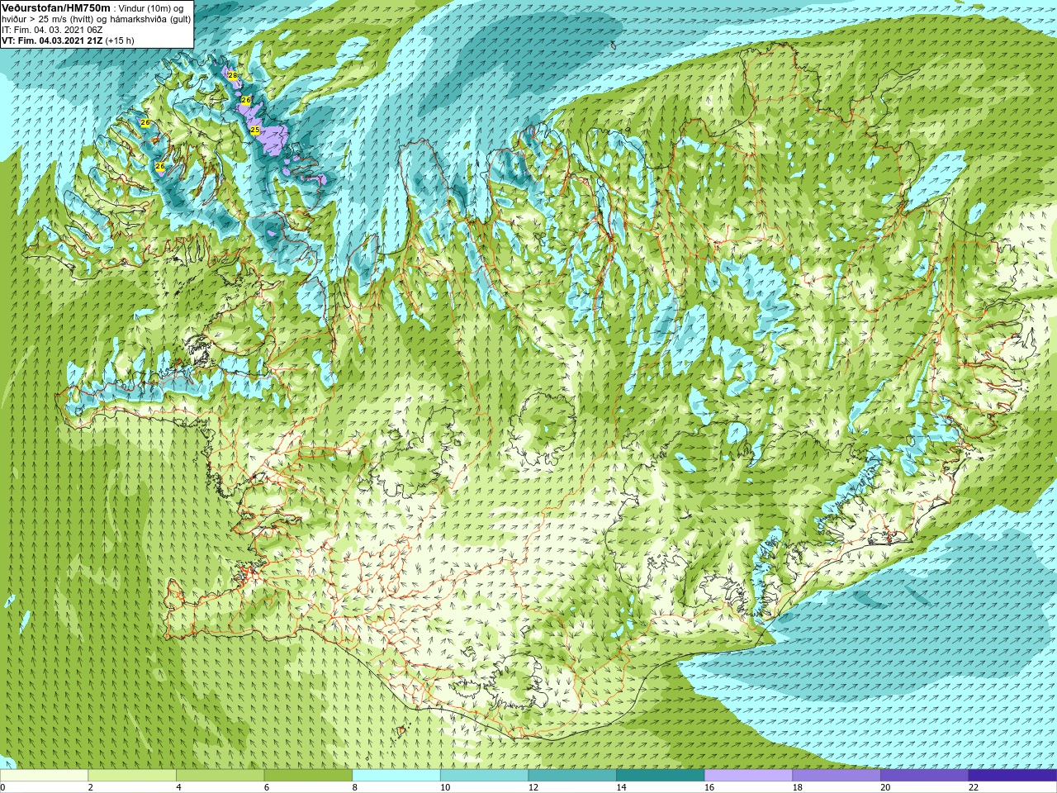
Task: Click the legend number 12
Action: pos(533,787)
